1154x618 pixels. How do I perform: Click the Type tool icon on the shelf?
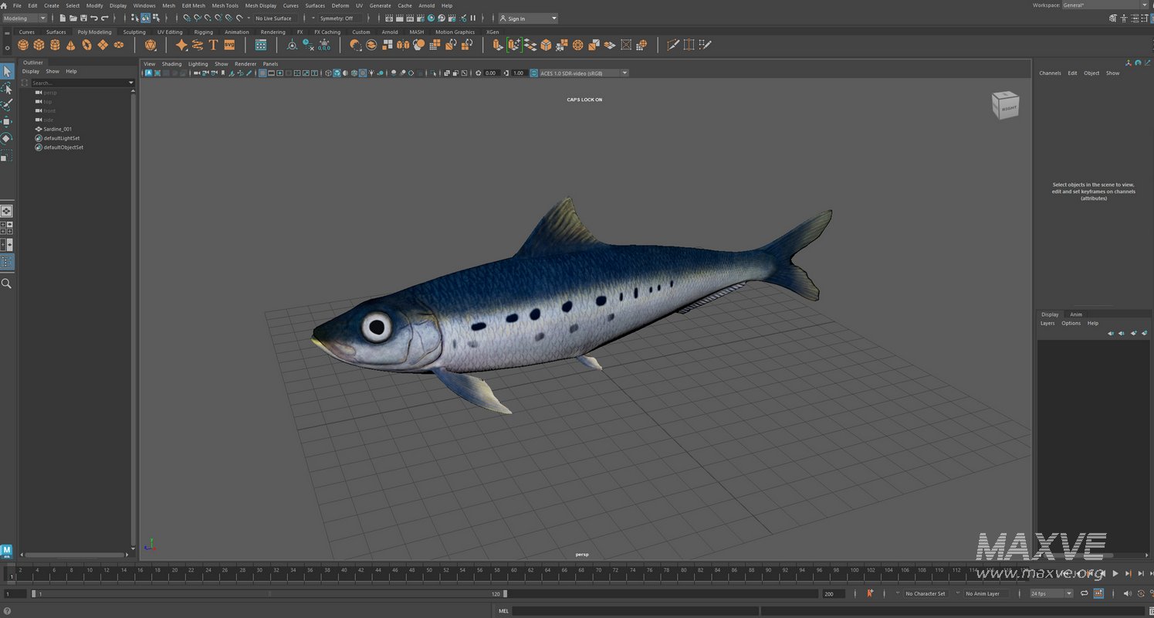[x=214, y=45]
